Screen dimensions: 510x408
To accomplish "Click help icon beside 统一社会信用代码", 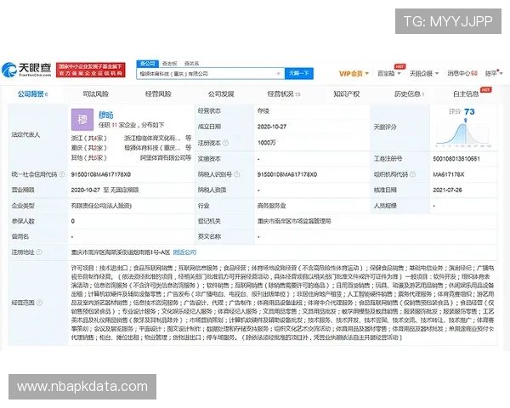I will [x=61, y=174].
